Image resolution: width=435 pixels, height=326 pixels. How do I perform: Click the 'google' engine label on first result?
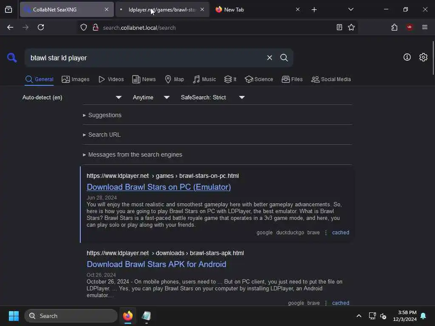tap(264, 233)
